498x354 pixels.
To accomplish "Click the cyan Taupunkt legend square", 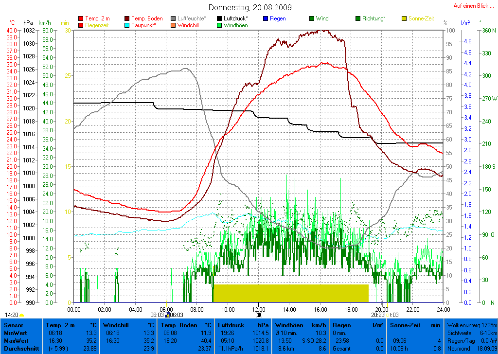I will click(x=127, y=25).
